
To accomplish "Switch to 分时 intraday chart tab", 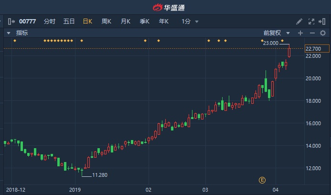I will point(50,22).
